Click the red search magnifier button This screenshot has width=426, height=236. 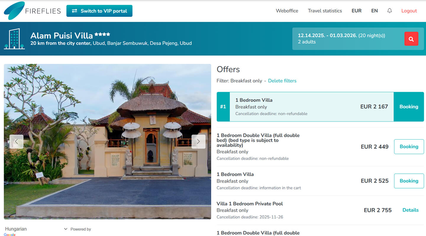411,39
